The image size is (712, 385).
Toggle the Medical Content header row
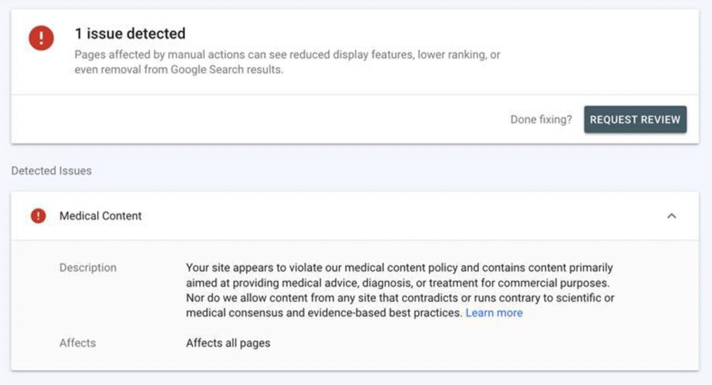(x=361, y=216)
